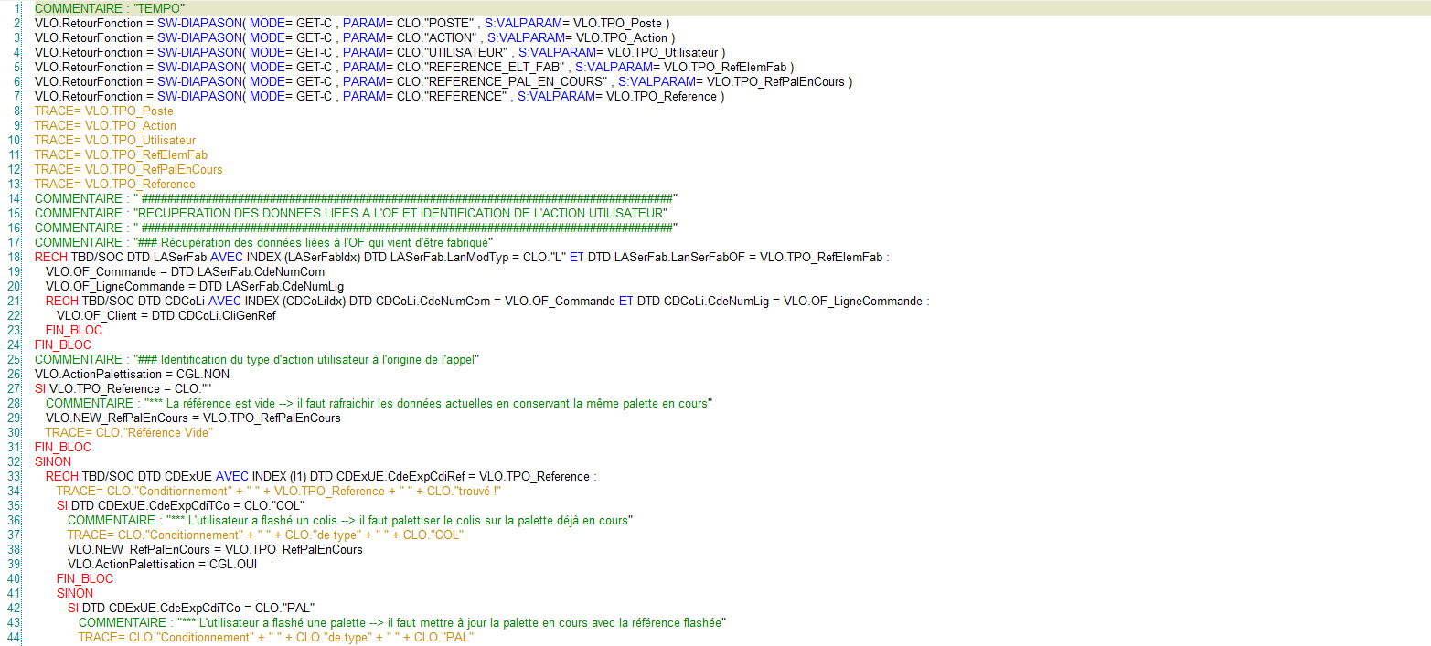Click line number 44 in the gutter
The height and width of the screenshot is (646, 1431).
[x=16, y=637]
